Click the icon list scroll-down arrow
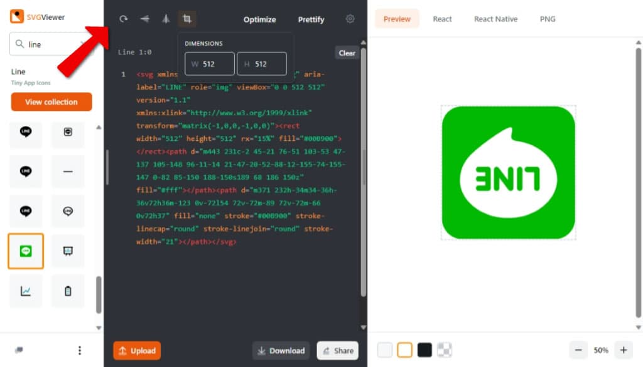 click(99, 328)
